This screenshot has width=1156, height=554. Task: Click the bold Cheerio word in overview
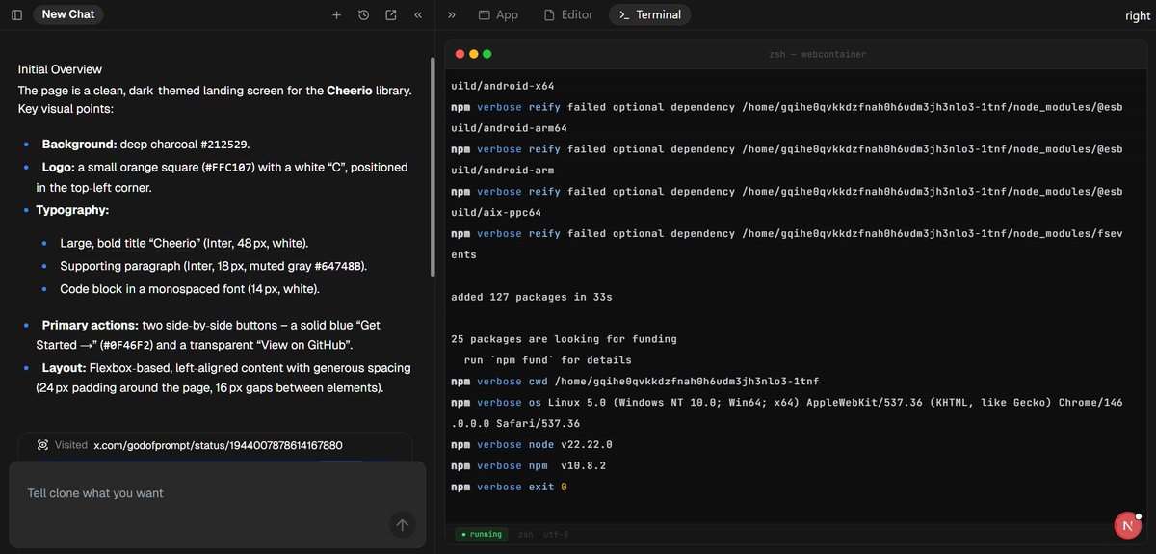coord(350,91)
